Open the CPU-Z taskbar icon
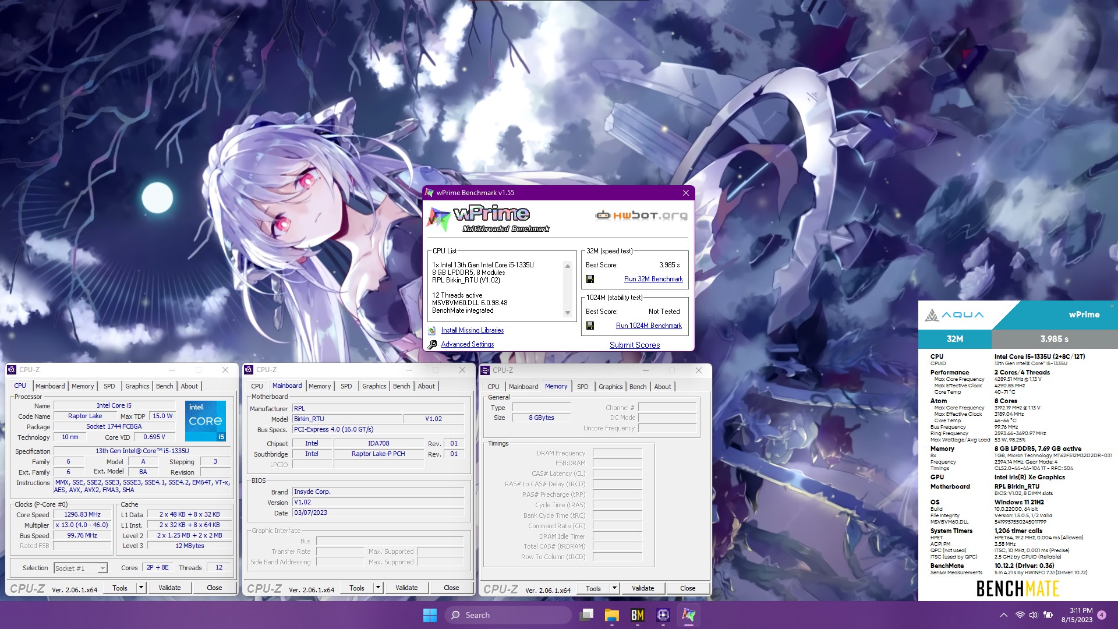This screenshot has width=1118, height=629. [x=663, y=615]
